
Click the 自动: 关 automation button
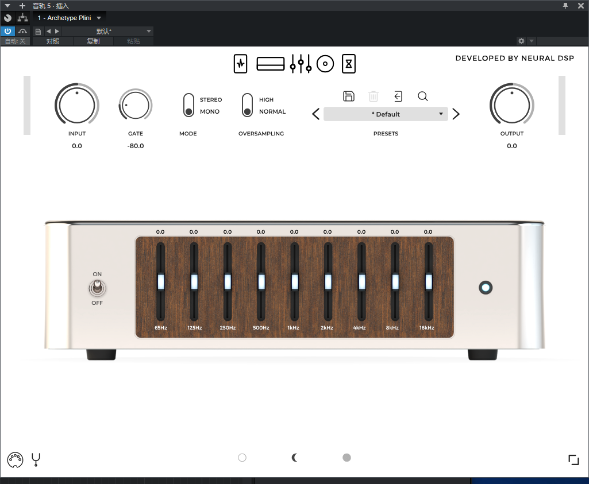pyautogui.click(x=15, y=41)
